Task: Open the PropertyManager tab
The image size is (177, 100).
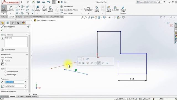Action: (8, 23)
